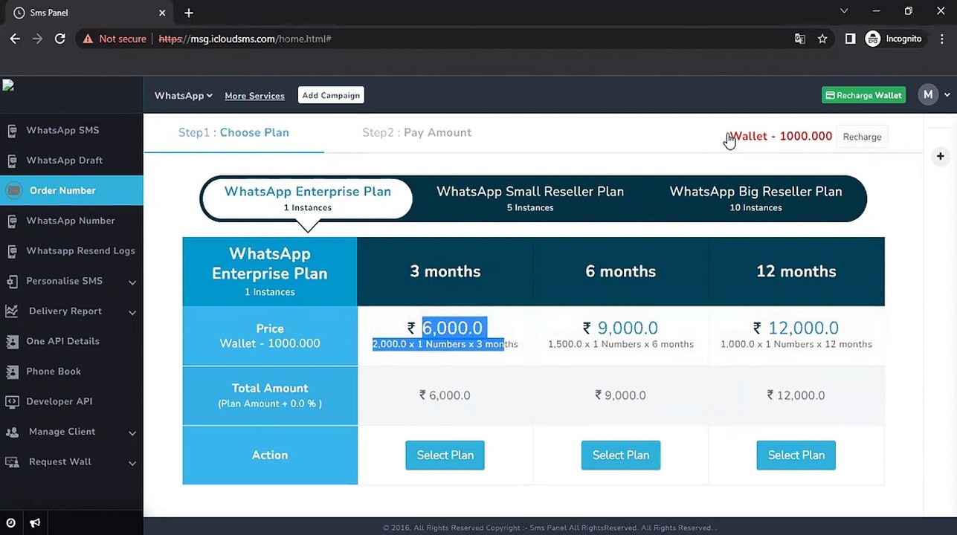Viewport: 957px width, 535px height.
Task: Click the "Action" row label
Action: tap(270, 455)
